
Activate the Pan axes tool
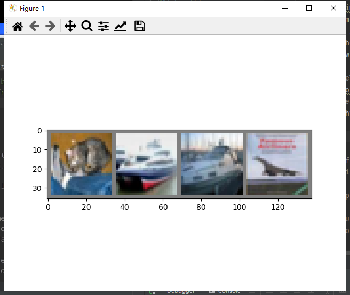(70, 26)
